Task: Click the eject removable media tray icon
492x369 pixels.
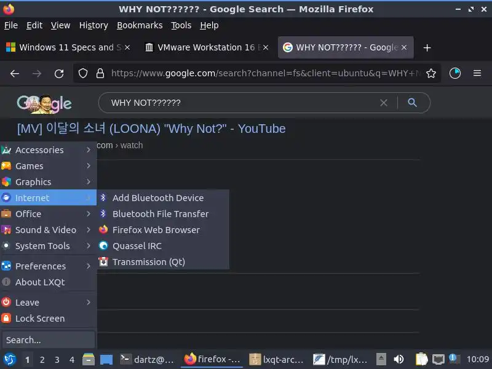Action: tap(381, 359)
